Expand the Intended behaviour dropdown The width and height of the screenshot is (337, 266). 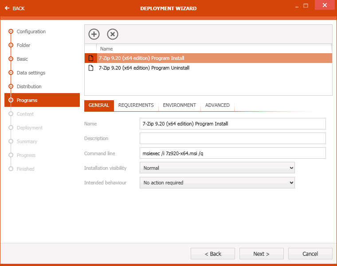point(217,183)
